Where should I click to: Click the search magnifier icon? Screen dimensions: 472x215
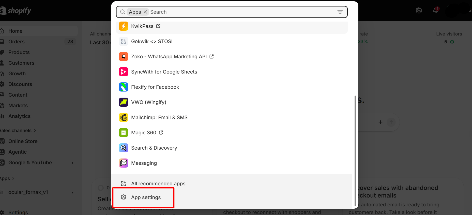123,12
